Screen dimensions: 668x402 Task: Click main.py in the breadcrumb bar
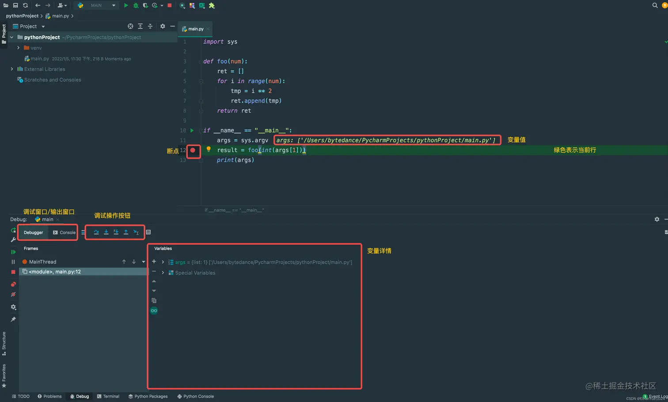click(x=61, y=16)
